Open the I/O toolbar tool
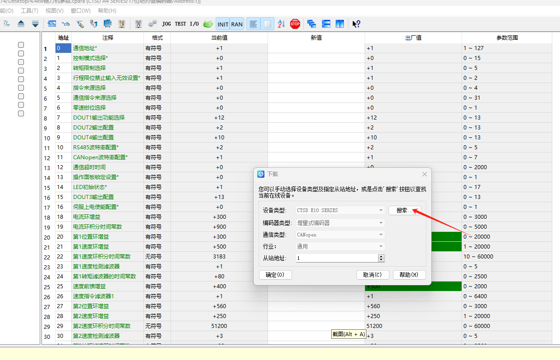Image resolution: width=560 pixels, height=360 pixels. (194, 24)
